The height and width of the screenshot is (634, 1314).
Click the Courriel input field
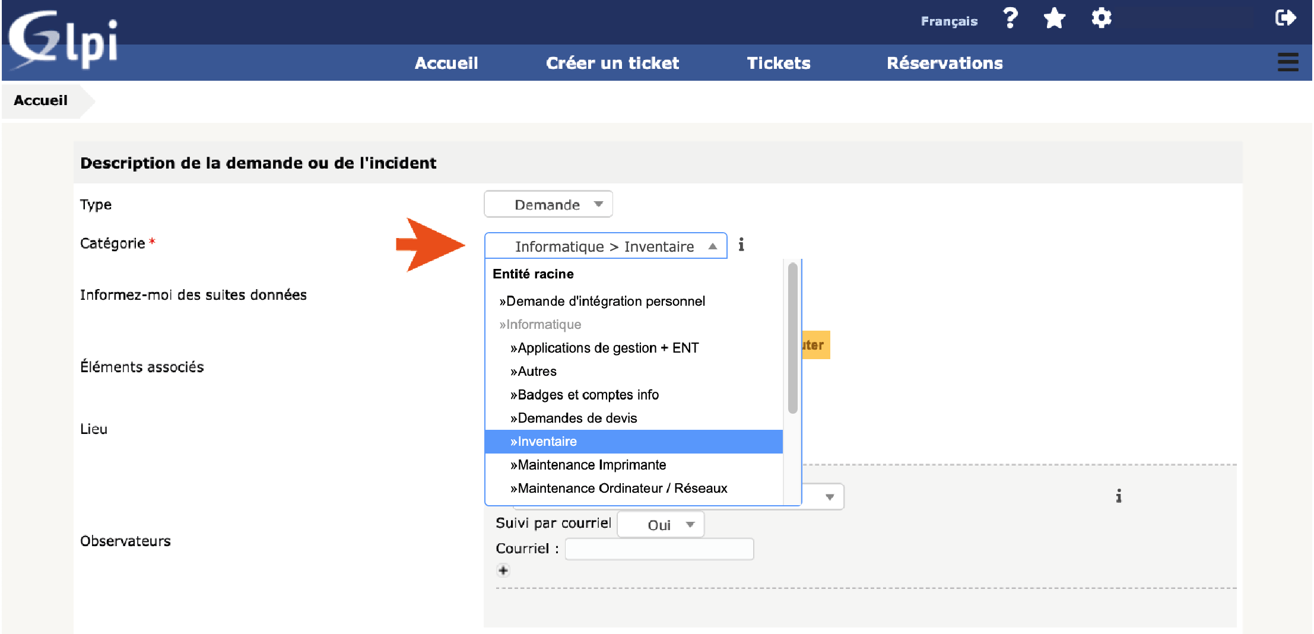pyautogui.click(x=659, y=549)
